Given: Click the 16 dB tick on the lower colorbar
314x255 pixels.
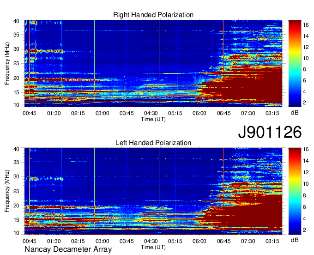Looking at the screenshot, I should click(306, 149).
